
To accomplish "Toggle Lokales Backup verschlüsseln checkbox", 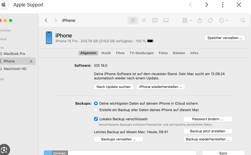I will coord(96,119).
